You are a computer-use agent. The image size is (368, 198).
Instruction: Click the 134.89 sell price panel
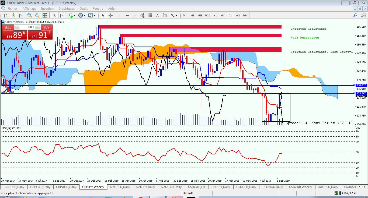15,35
